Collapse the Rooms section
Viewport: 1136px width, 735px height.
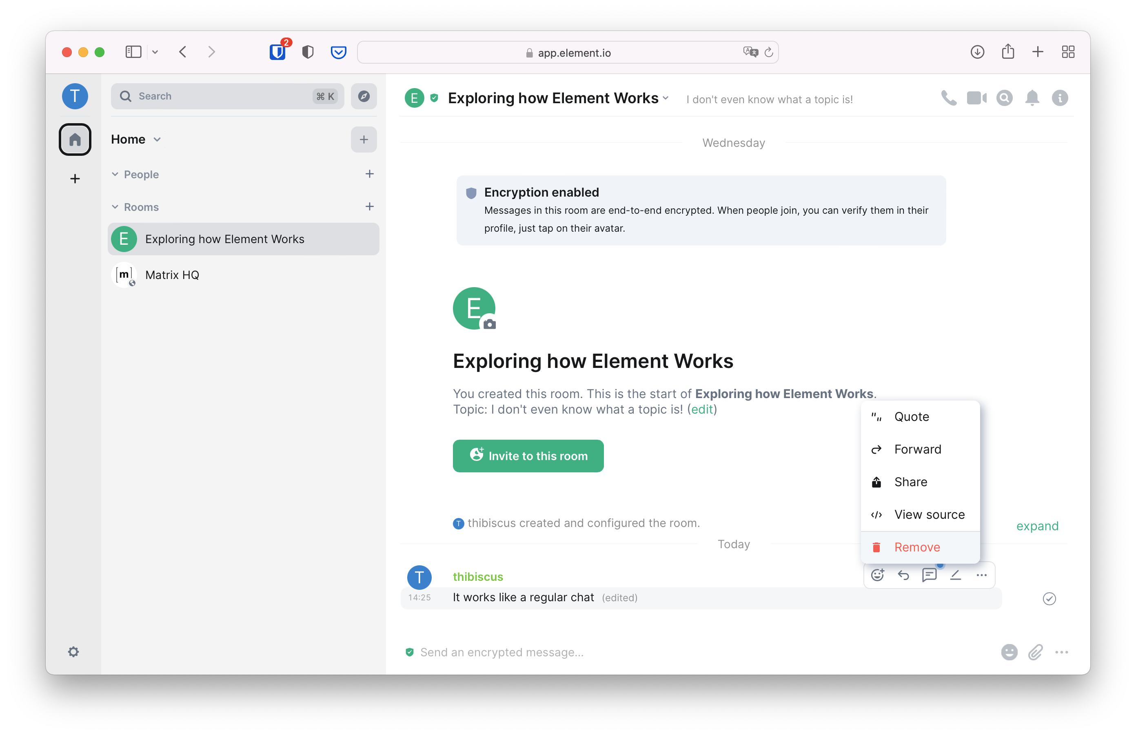(115, 207)
